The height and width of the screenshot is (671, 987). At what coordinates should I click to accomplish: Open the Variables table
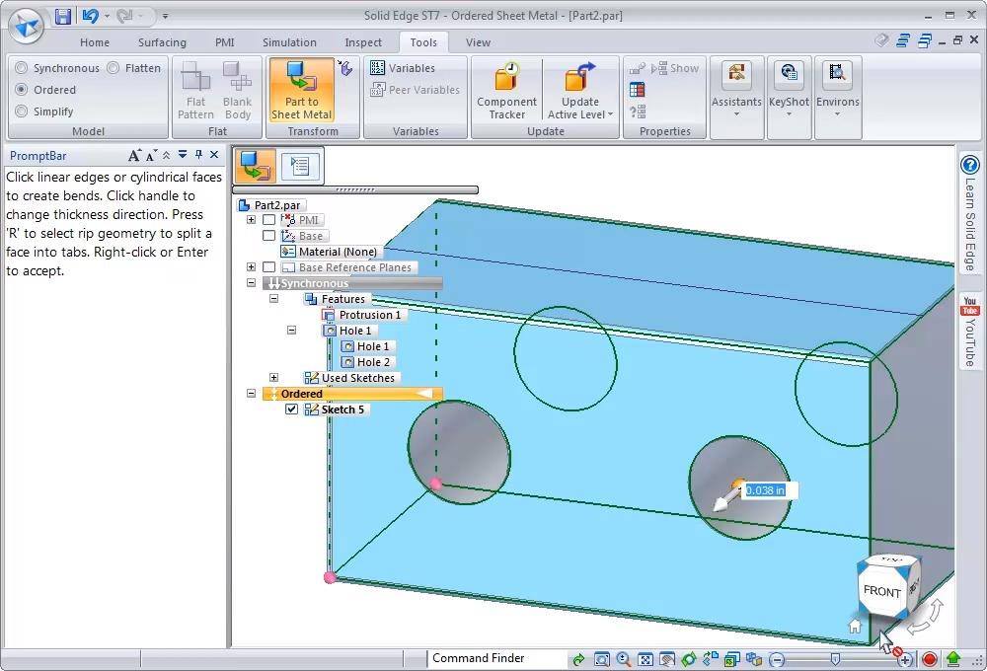[x=403, y=68]
